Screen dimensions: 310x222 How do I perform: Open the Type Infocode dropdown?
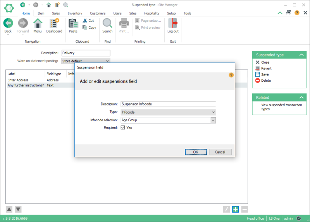pyautogui.click(x=168, y=112)
